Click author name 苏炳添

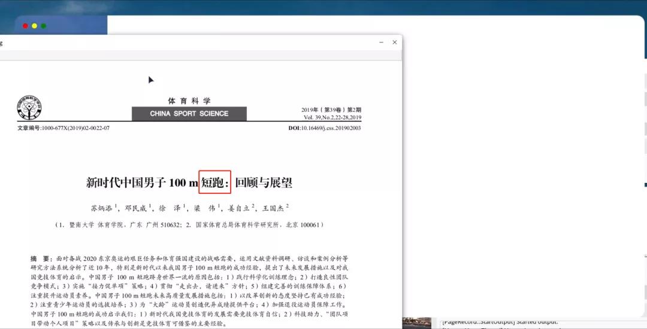click(101, 208)
